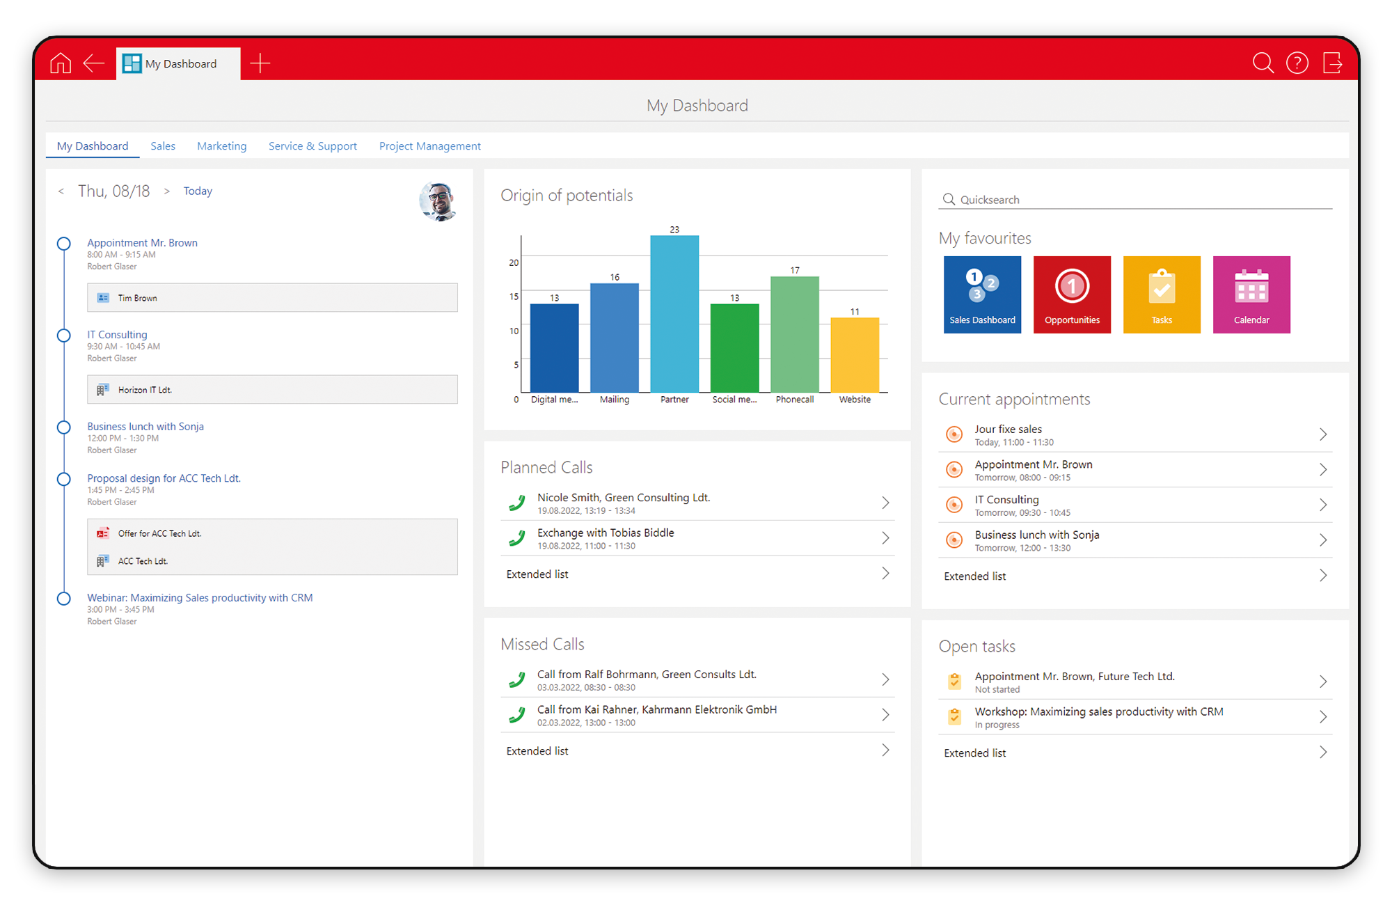Open the search from the top right
Viewport: 1392px width, 905px height.
pyautogui.click(x=1263, y=63)
